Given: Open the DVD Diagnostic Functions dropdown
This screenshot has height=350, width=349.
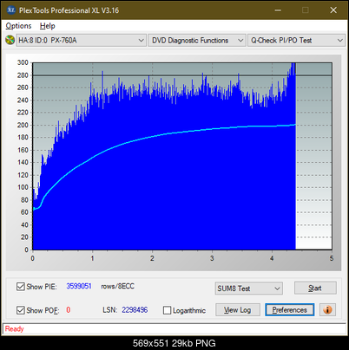Looking at the screenshot, I should click(196, 40).
